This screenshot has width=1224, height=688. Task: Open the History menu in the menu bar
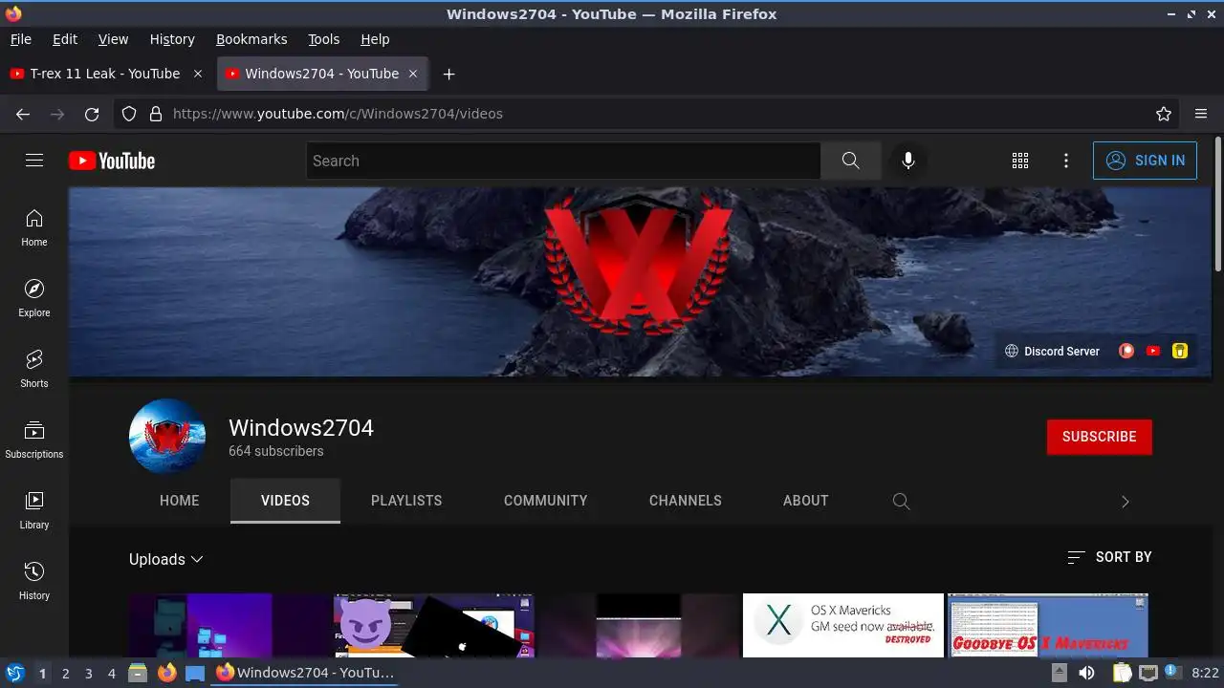[172, 39]
